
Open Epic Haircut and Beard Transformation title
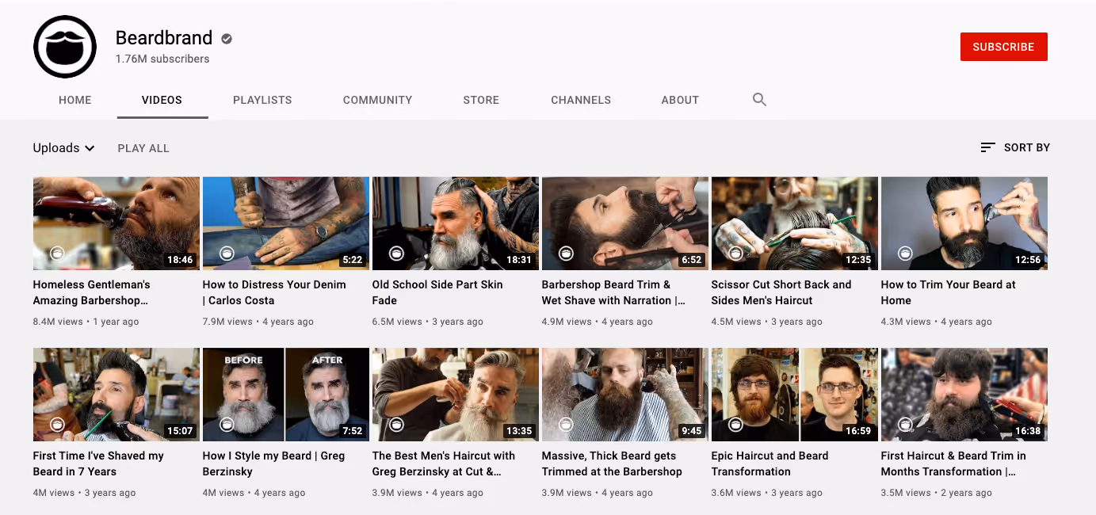(769, 463)
